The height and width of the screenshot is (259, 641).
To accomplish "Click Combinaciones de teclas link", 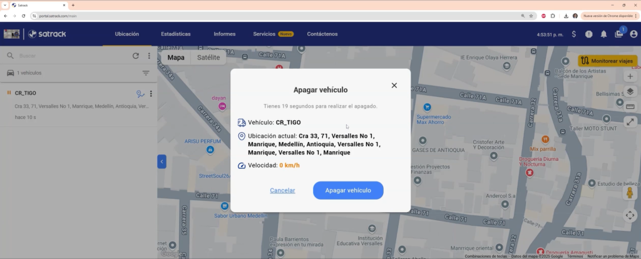I will 486,256.
